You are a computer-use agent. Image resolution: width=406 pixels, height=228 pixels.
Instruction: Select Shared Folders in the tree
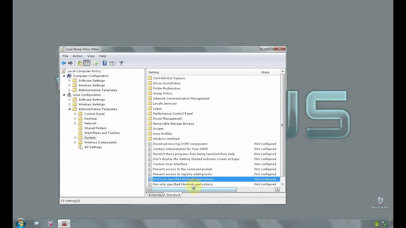[x=95, y=128]
